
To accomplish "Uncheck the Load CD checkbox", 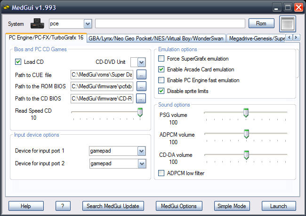I will click(x=18, y=62).
